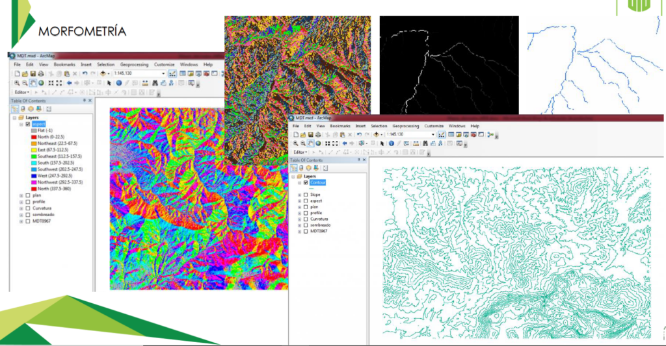The image size is (666, 346).
Task: Select Elements arrow in right window
Action: 382,143
